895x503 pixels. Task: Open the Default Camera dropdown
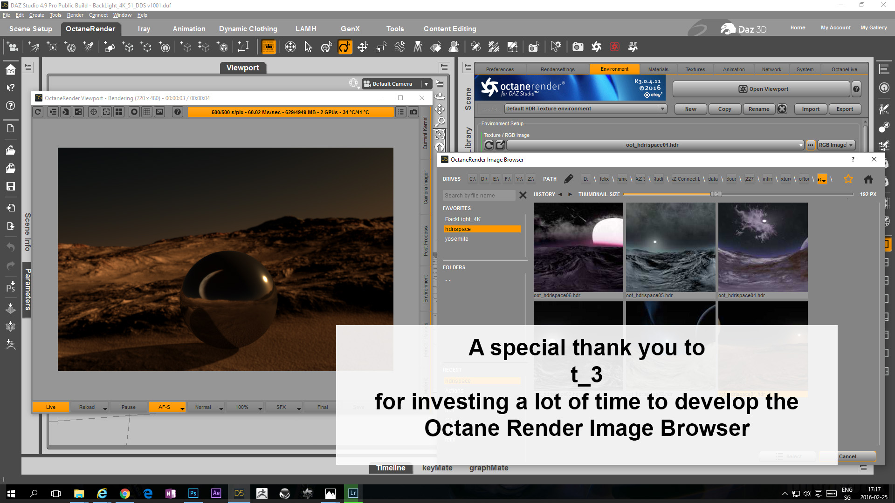(x=397, y=84)
